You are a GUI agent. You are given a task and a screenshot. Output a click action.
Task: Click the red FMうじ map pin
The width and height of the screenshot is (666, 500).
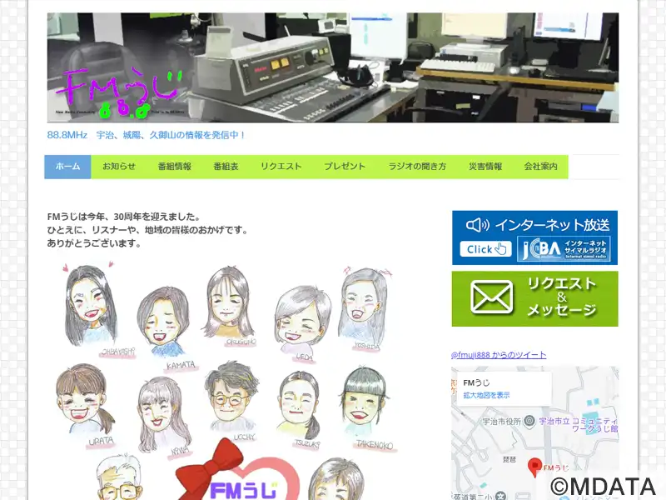coord(534,467)
